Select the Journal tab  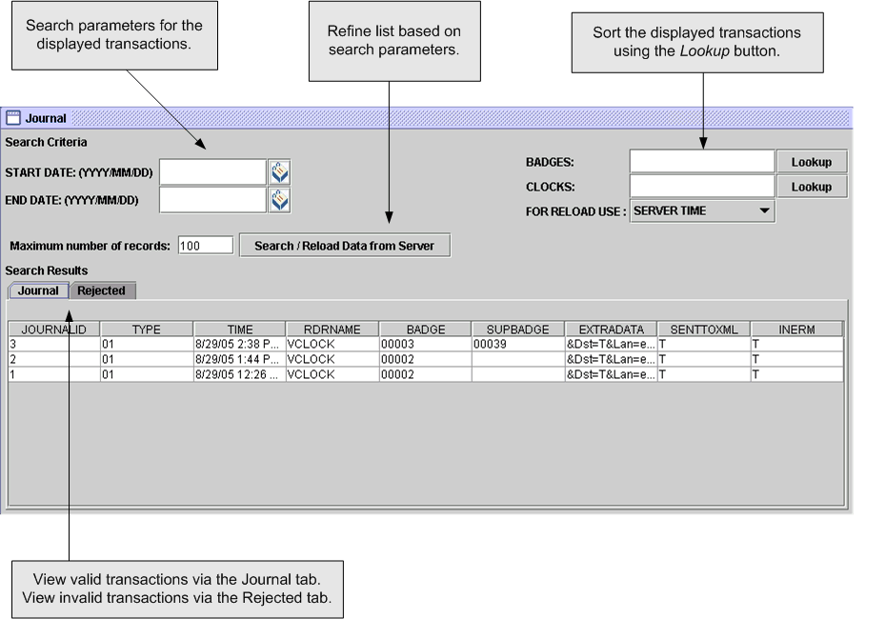click(38, 290)
